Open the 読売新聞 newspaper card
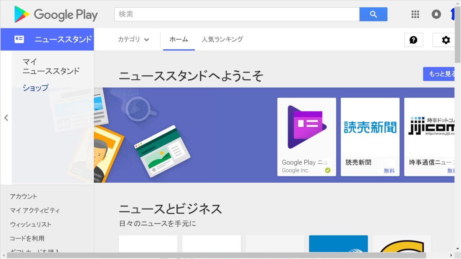The image size is (461, 259). pos(370,137)
